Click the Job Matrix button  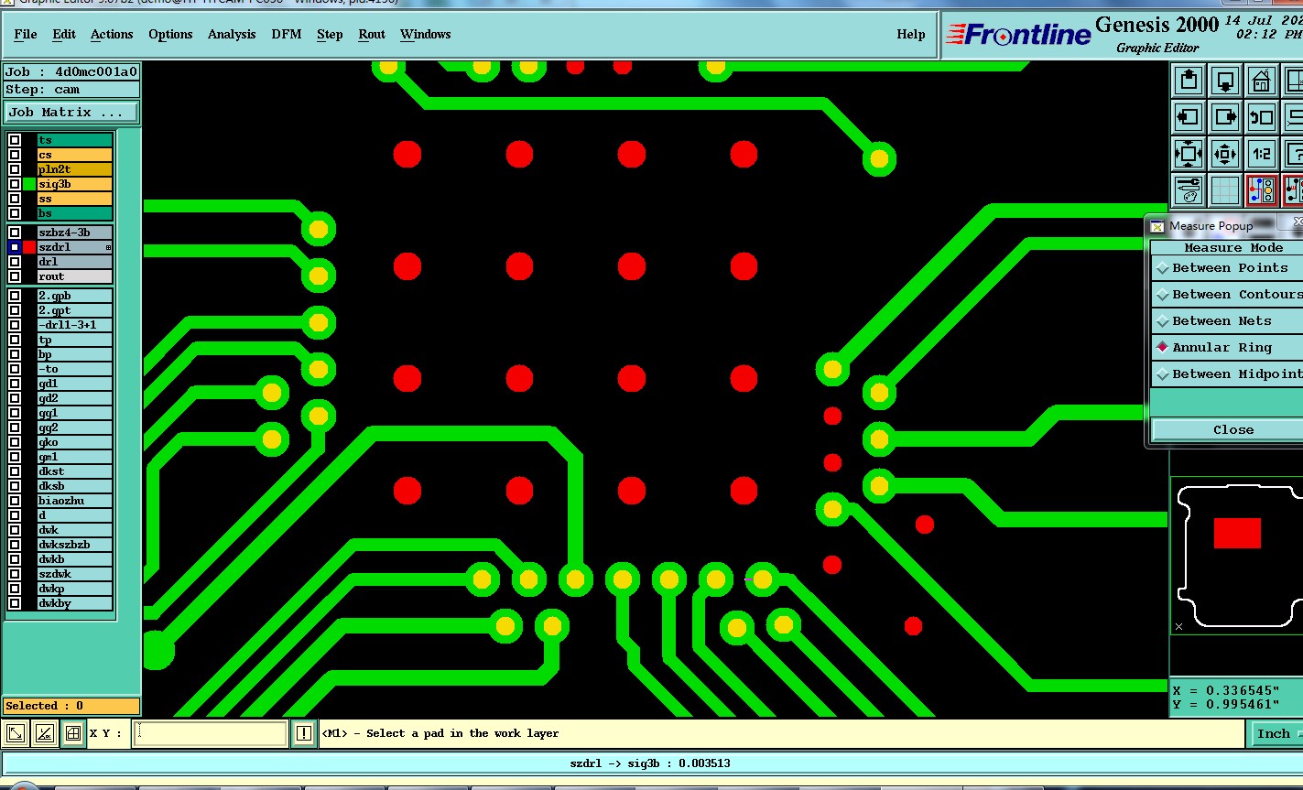pyautogui.click(x=71, y=113)
